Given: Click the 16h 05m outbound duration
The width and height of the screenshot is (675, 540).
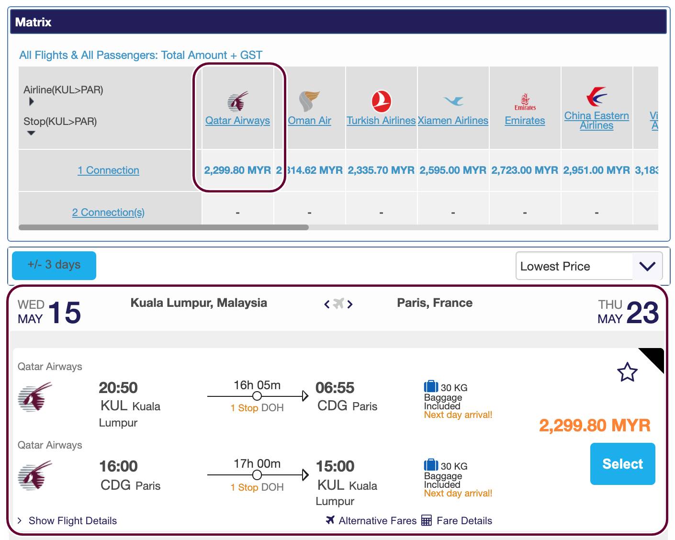Looking at the screenshot, I should coord(257,385).
